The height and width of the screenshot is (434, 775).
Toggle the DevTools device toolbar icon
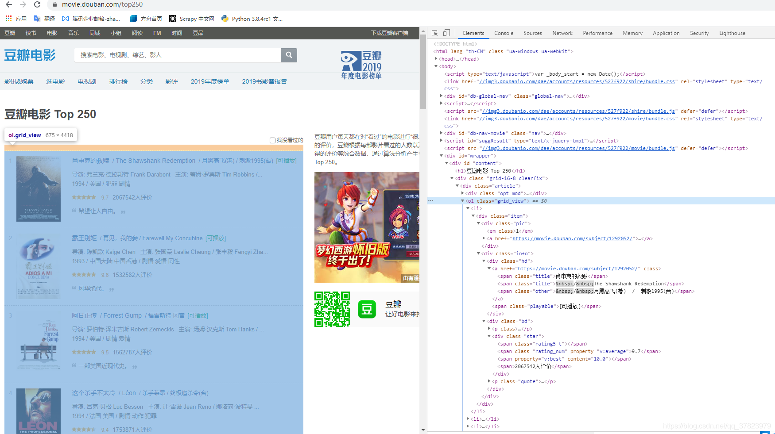point(446,33)
